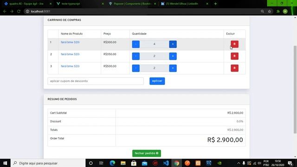The image size is (297, 167).
Task: Decrease quantity of the R$500,00 item
Action: click(136, 68)
